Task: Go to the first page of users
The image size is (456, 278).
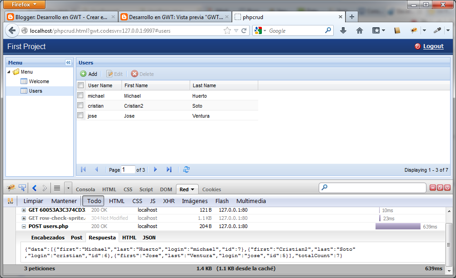Action: click(x=83, y=169)
